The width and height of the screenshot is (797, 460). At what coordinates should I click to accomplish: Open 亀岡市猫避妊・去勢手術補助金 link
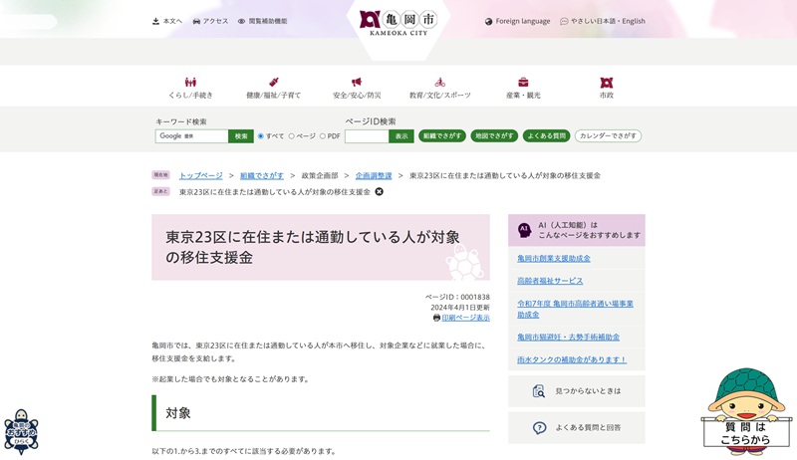tap(568, 338)
